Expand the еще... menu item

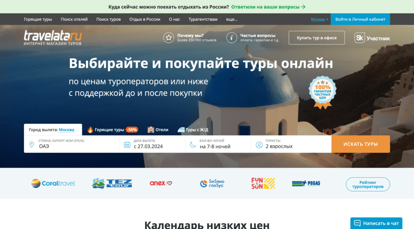point(232,19)
